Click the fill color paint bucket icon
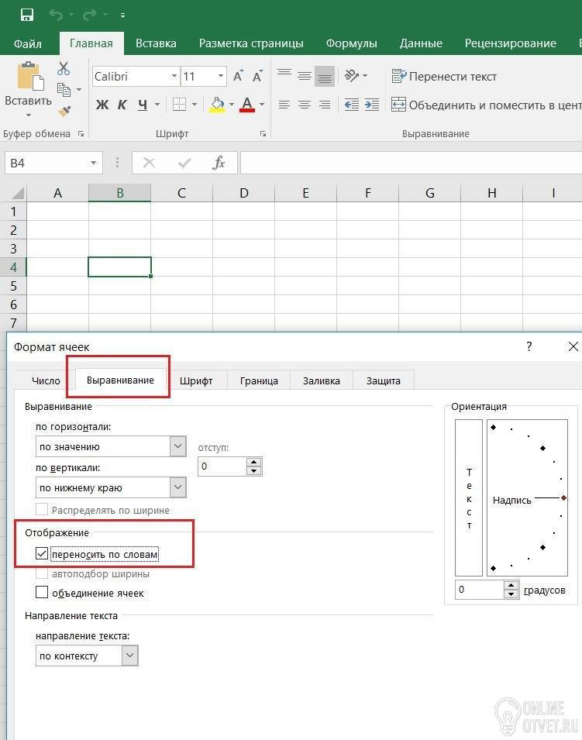The image size is (582, 740). [217, 105]
